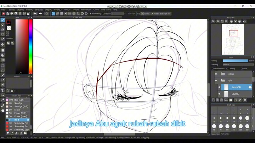This screenshot has height=143, width=255.
Task: Select the Blur (Soft) brush
Action: [x=18, y=100]
